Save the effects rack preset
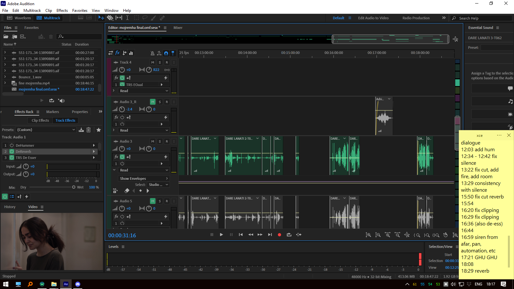This screenshot has height=289, width=514. tap(81, 130)
